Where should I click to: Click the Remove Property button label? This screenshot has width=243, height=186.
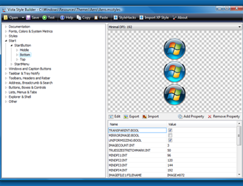point(226,117)
